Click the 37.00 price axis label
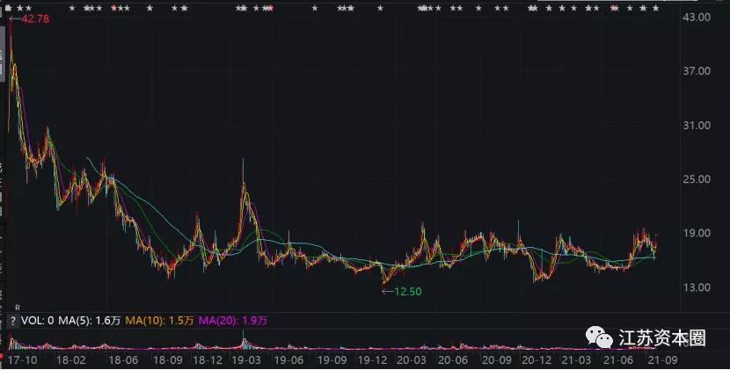The height and width of the screenshot is (370, 730). [697, 71]
